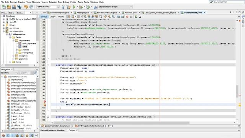Click the Search field at top right
245x138 pixels.
pos(227,2)
